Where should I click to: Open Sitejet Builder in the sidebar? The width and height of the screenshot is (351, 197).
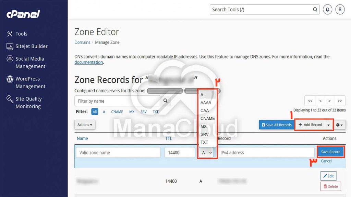coord(31,46)
